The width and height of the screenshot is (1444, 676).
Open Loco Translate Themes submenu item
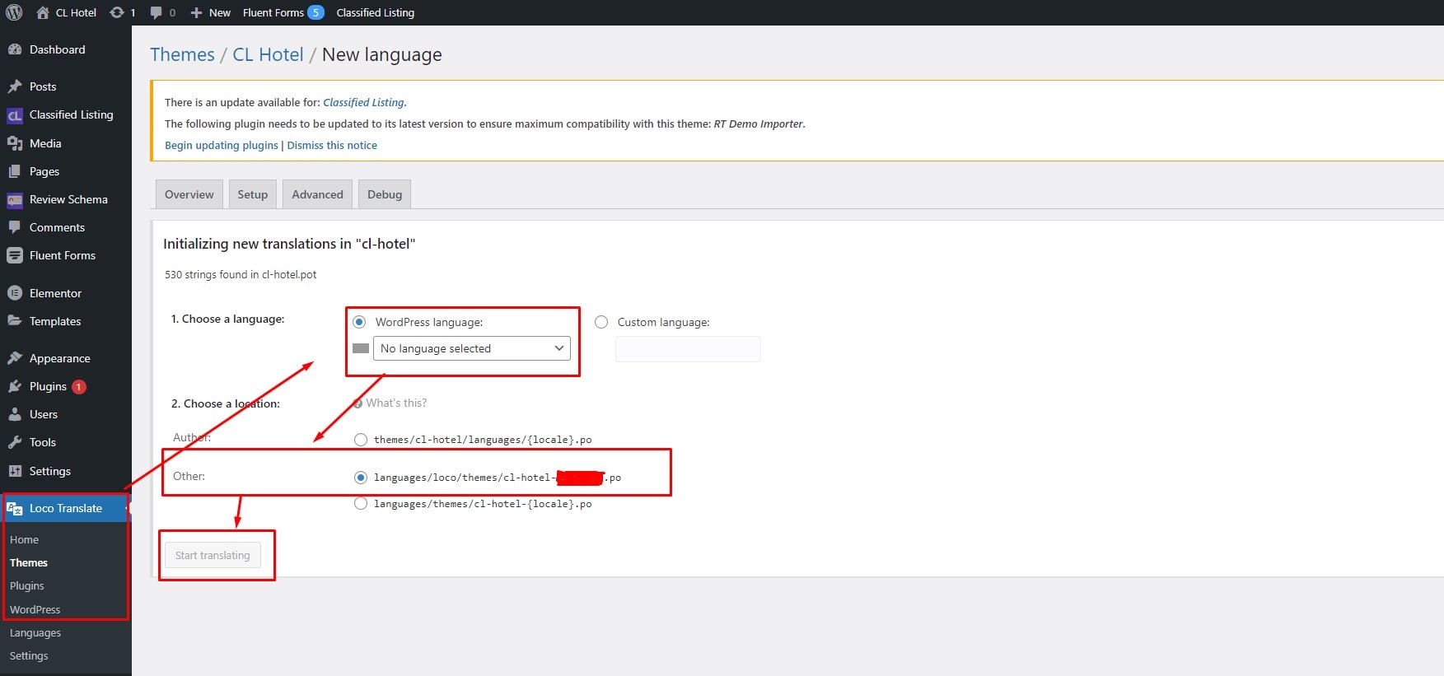pyautogui.click(x=29, y=563)
